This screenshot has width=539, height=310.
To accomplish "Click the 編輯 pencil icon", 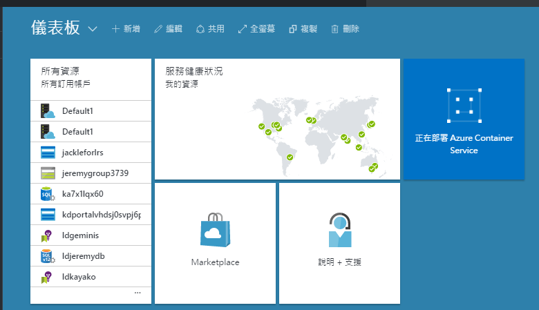I will pyautogui.click(x=158, y=29).
